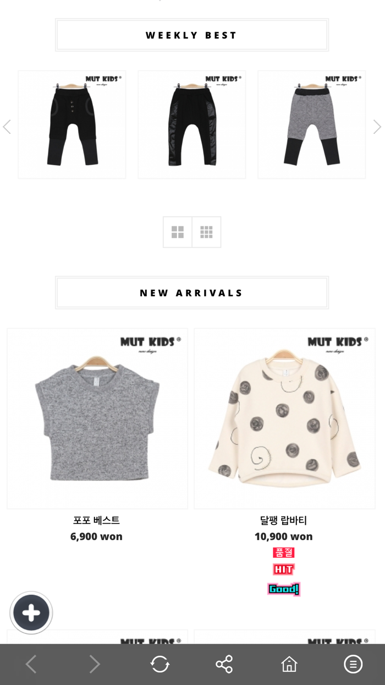The width and height of the screenshot is (385, 685).
Task: Open the 포포 베스트 product link
Action: tap(96, 520)
